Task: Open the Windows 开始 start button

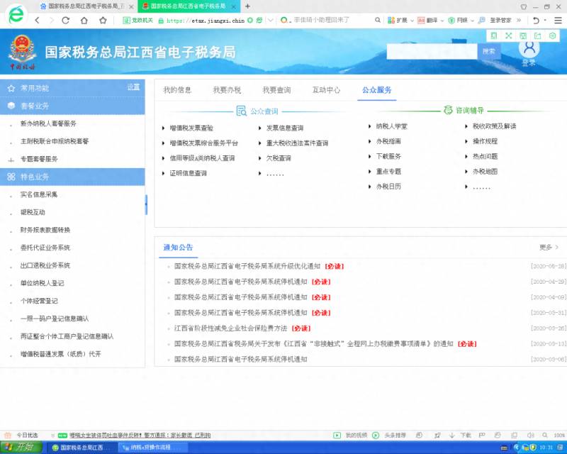Action: [x=21, y=447]
